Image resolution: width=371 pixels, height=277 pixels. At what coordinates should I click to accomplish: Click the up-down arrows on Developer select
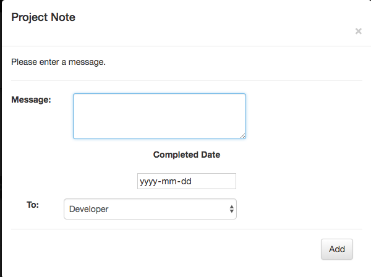click(x=231, y=209)
